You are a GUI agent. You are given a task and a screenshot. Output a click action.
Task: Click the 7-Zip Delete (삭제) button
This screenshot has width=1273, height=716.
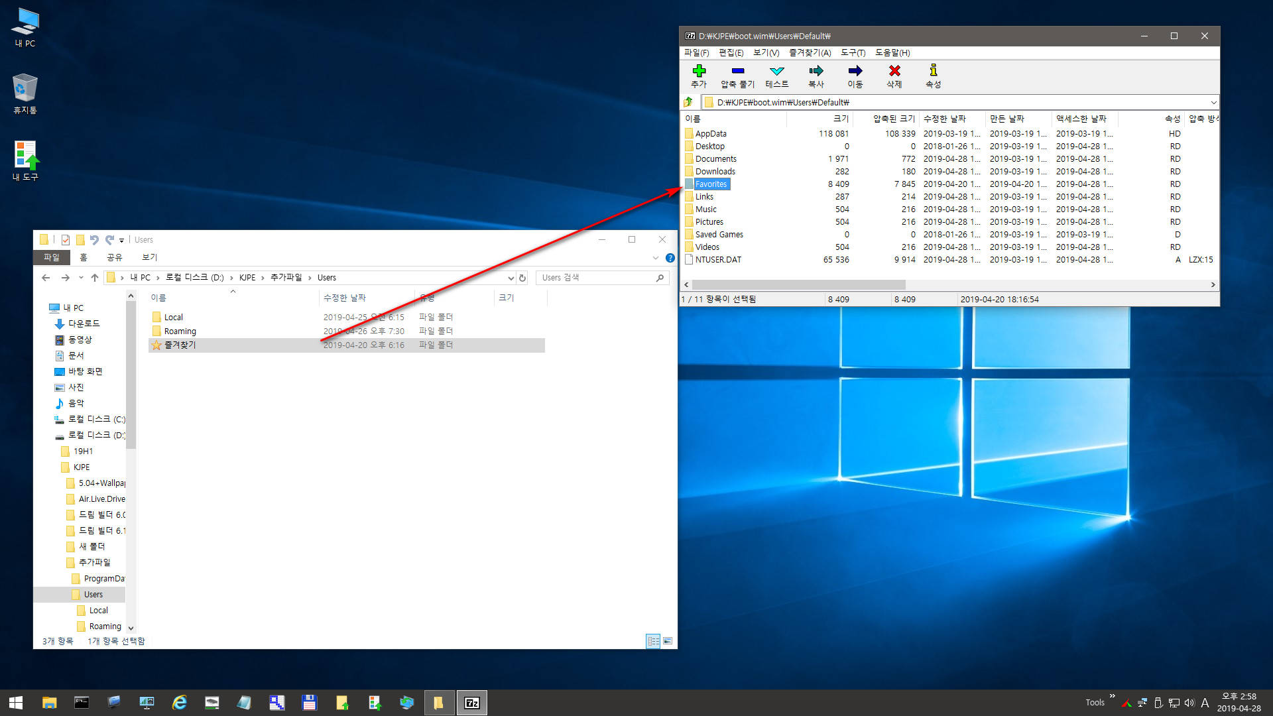(894, 76)
